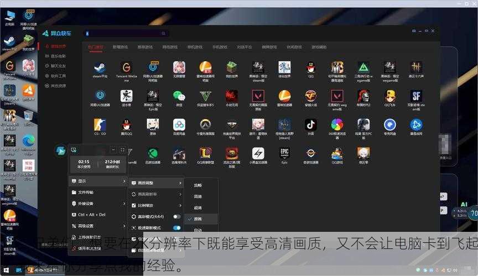
Task: Expand the 外接设备 submenu arrow
Action: (124, 203)
